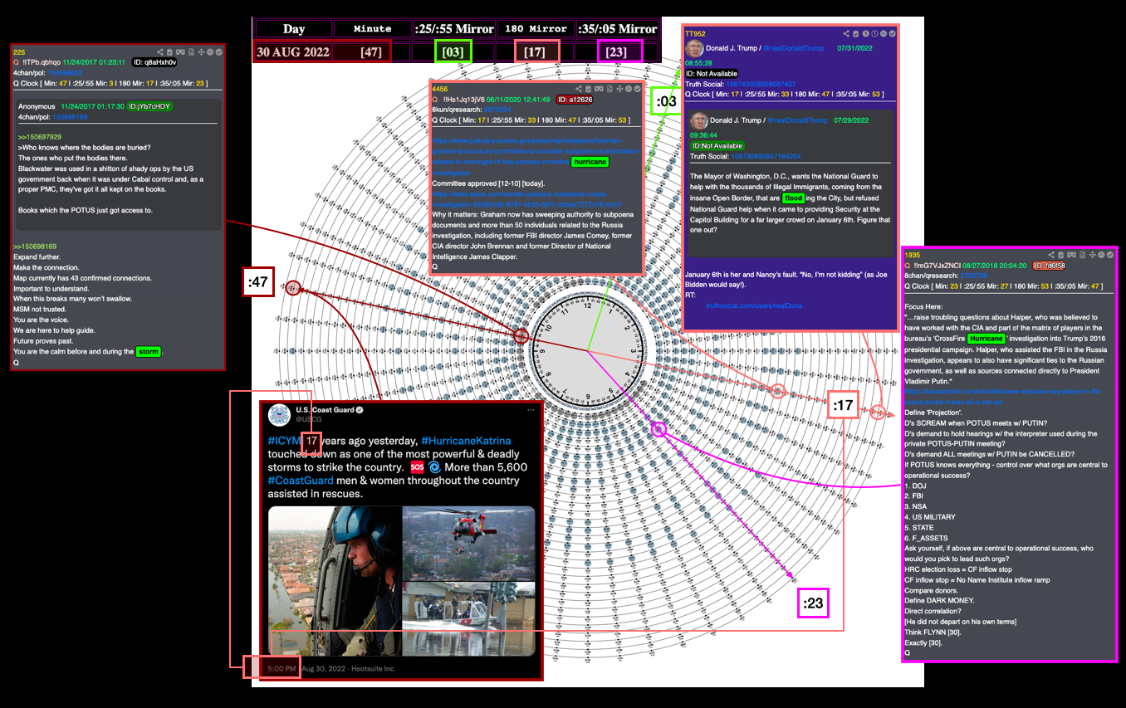This screenshot has height=708, width=1126.
Task: Click the green [03] mirror value cell
Action: point(453,52)
